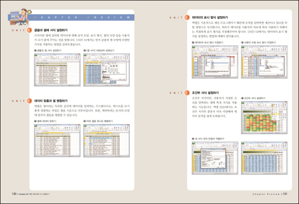Click the orange Unit 01 number badge
Image resolution: width=299 pixels, height=204 pixels.
[x=29, y=31]
